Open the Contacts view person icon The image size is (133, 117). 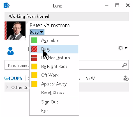coord(10,51)
